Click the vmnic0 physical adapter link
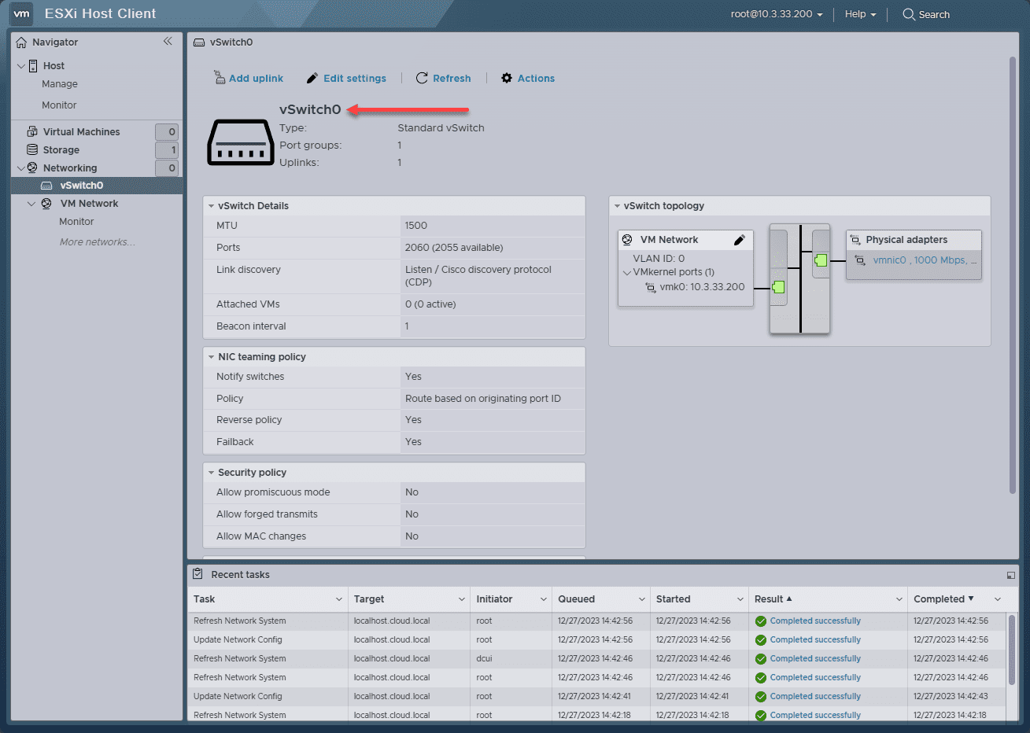This screenshot has height=733, width=1030. [889, 260]
